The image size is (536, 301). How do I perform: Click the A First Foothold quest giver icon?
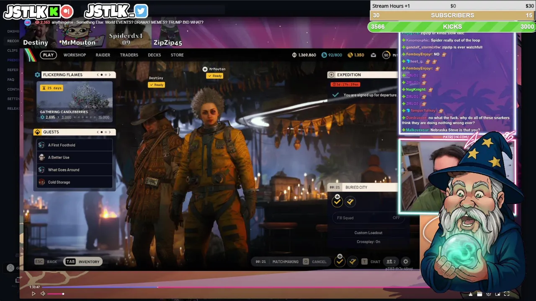[x=41, y=145]
